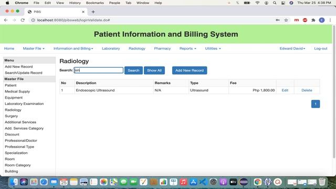The height and width of the screenshot is (189, 336).
Task: Open Laboratory in the navigation bar
Action: tap(111, 48)
